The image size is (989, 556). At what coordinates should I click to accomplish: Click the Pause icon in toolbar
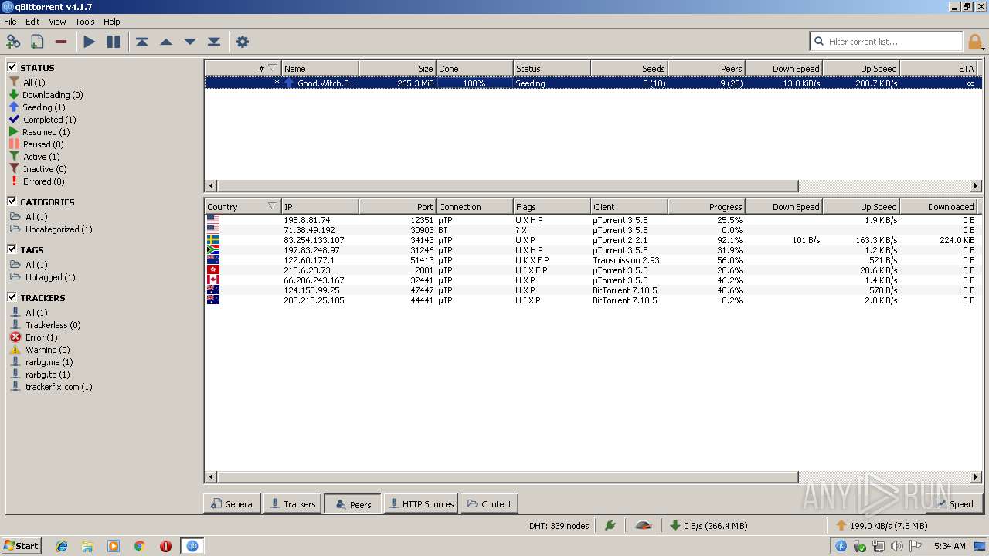[114, 42]
